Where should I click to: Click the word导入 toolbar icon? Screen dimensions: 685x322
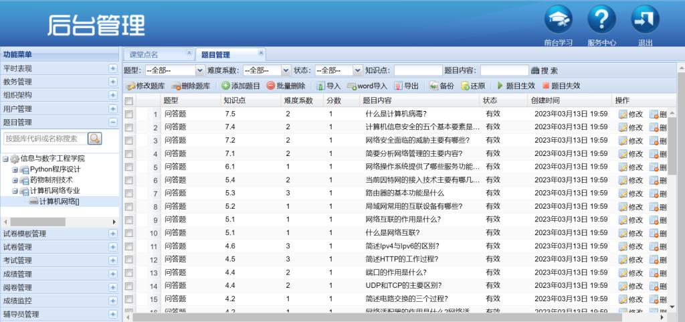click(351, 86)
